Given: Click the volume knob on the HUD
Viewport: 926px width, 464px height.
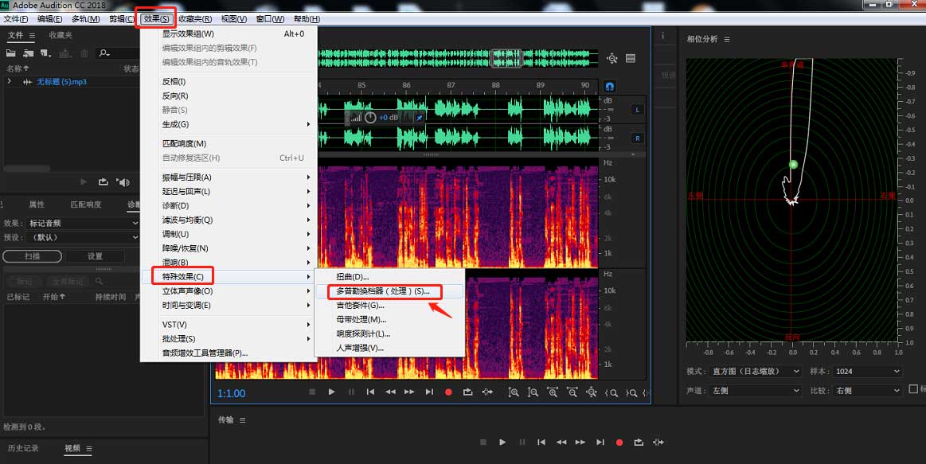Looking at the screenshot, I should 370,118.
